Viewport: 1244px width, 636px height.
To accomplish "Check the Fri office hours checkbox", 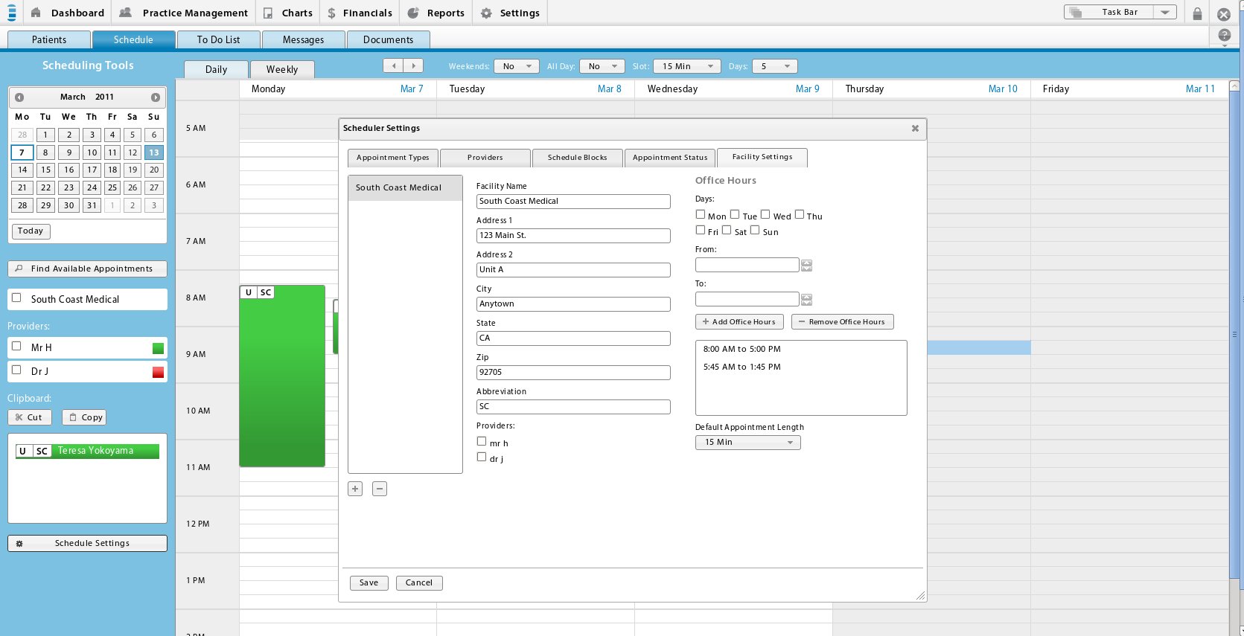I will pyautogui.click(x=701, y=231).
